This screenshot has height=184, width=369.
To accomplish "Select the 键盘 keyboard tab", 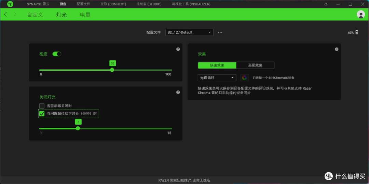I will [x=63, y=4].
